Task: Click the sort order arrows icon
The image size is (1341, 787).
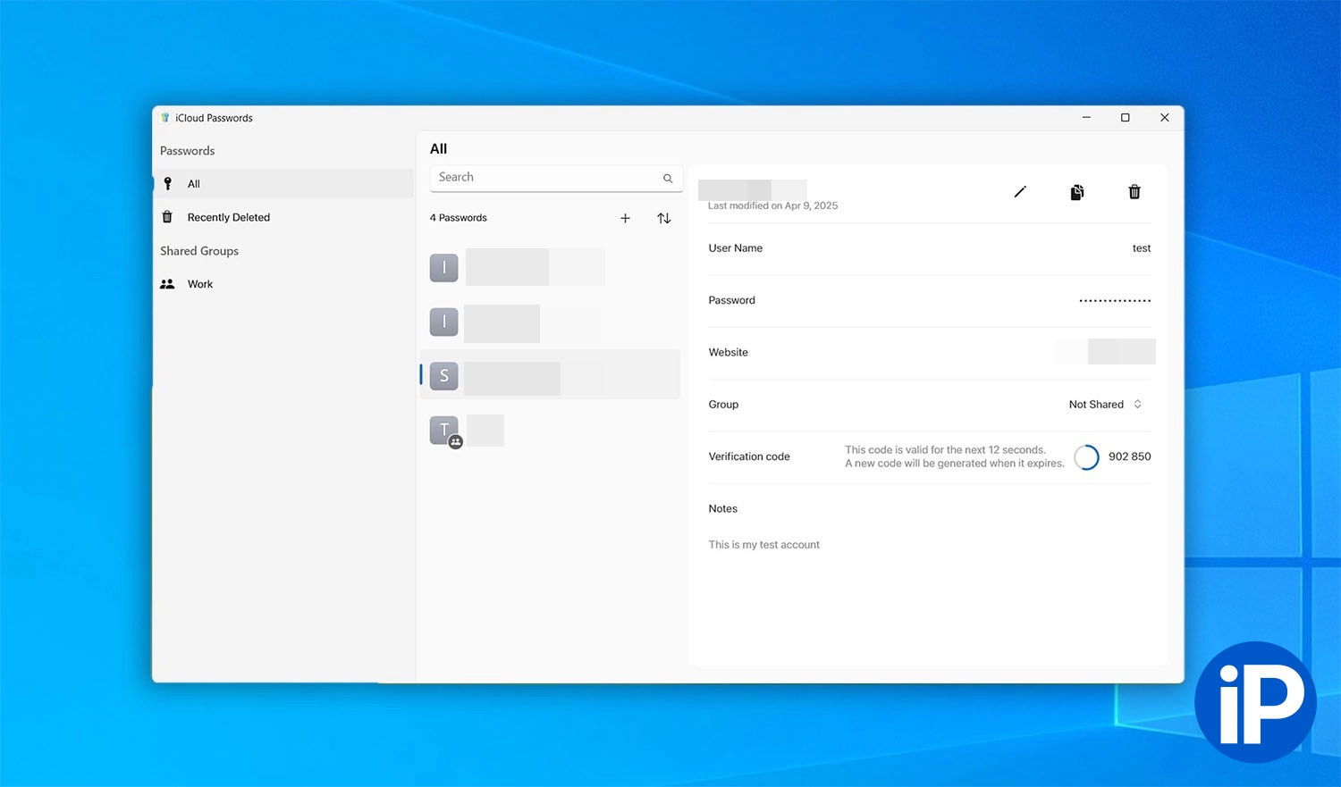Action: tap(663, 218)
